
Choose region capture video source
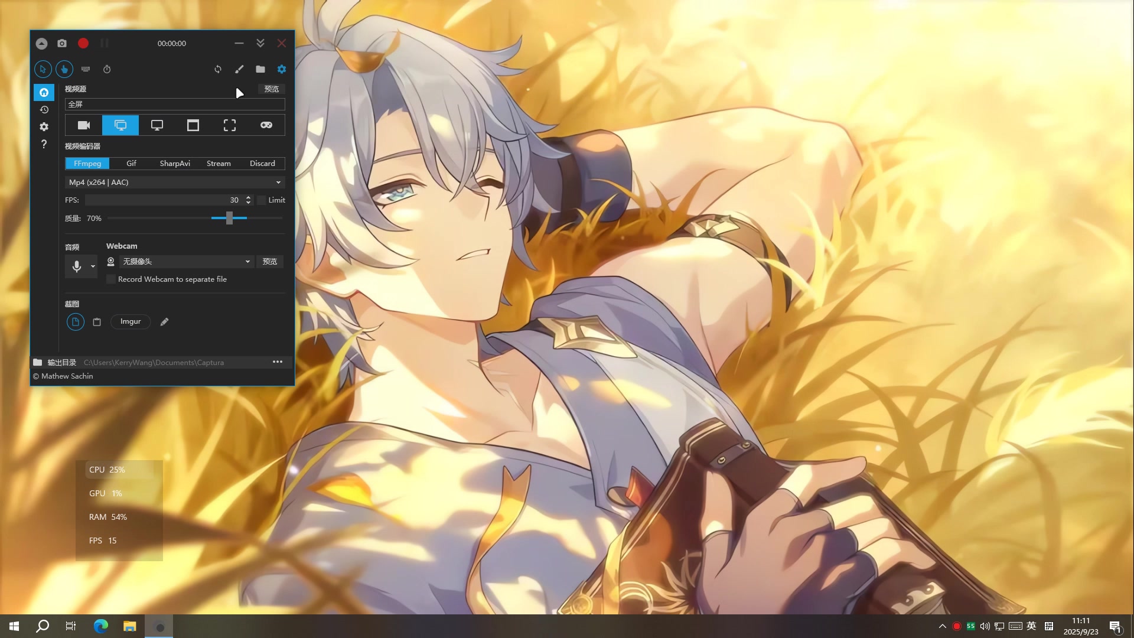click(x=230, y=125)
